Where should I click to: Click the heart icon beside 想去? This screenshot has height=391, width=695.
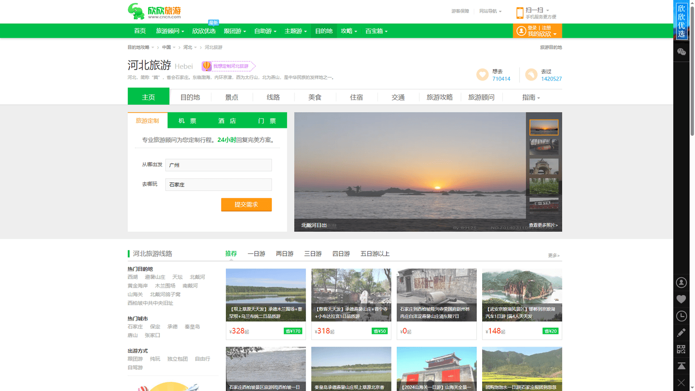tap(483, 74)
